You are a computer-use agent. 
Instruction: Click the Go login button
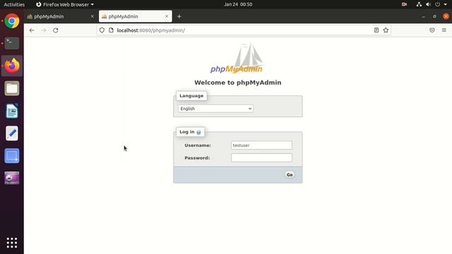click(290, 175)
